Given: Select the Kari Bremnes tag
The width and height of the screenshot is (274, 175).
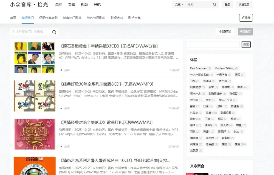Looking at the screenshot, I should (x=200, y=68).
